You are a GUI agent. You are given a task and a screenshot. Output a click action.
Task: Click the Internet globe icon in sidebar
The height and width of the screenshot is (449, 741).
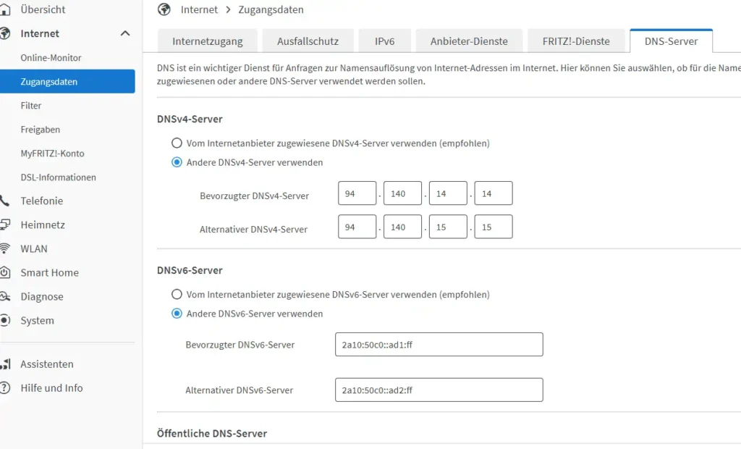tap(4, 33)
